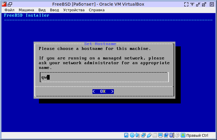Viewport: 217px width, 140px height.
Task: Click the Set Hostname dialog title
Action: point(100,44)
